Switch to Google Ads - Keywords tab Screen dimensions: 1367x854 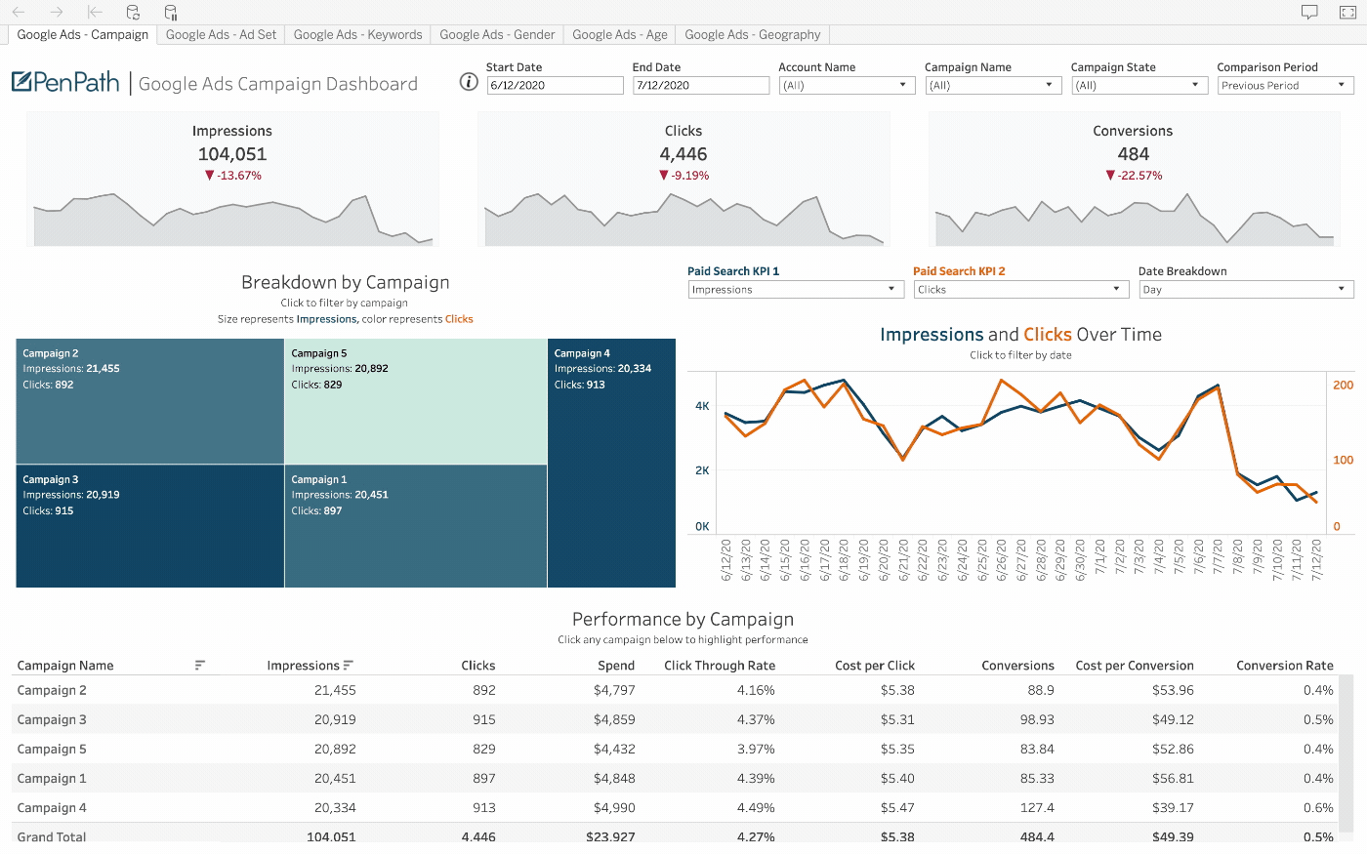357,35
